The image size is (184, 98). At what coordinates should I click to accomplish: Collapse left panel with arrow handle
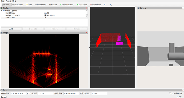tap(89, 48)
